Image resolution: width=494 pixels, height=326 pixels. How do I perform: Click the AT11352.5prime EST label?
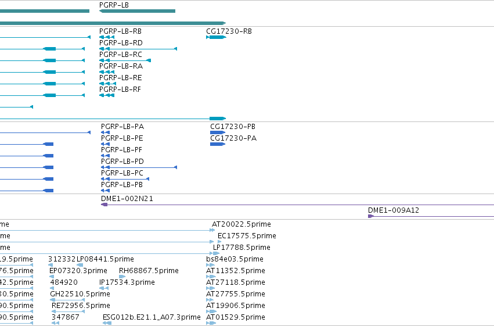pos(236,271)
